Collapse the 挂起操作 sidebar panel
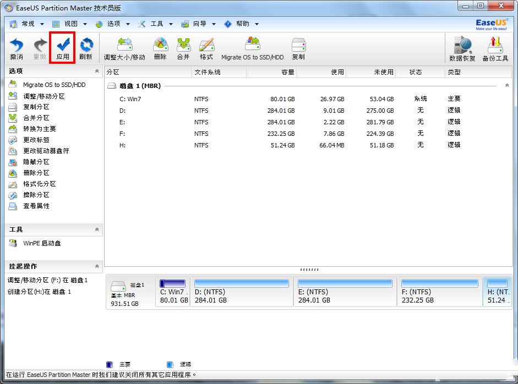 point(97,266)
